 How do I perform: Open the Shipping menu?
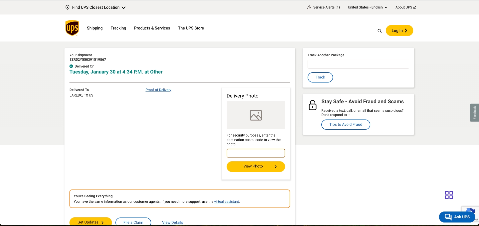point(95,28)
